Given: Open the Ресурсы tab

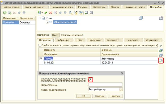Looking at the screenshot, I should (83, 7).
